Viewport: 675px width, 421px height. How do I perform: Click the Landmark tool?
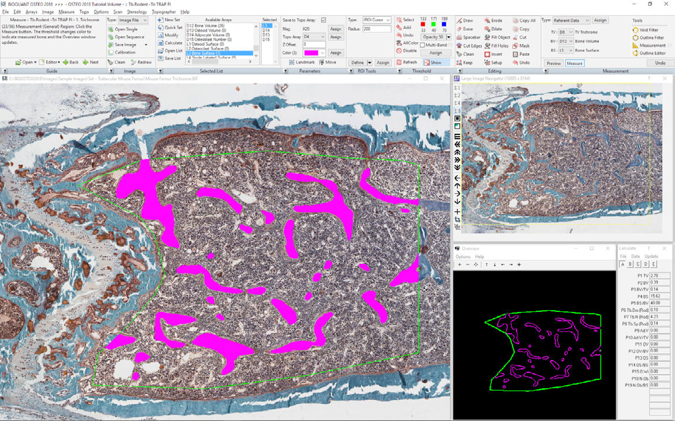coord(301,62)
